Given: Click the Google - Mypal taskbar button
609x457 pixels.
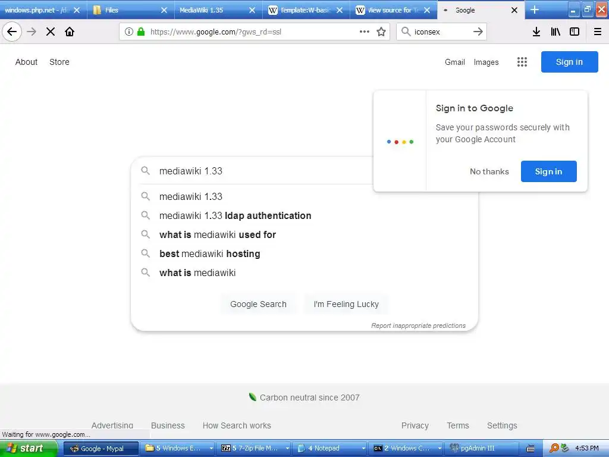Looking at the screenshot, I should pyautogui.click(x=101, y=449).
